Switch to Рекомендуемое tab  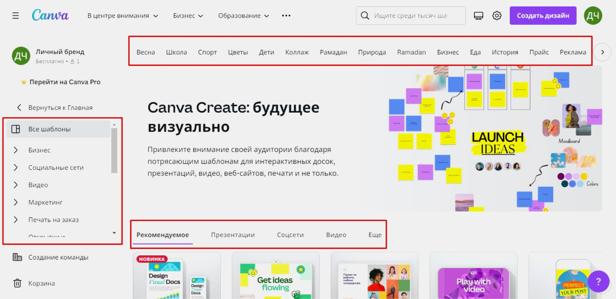click(x=163, y=235)
